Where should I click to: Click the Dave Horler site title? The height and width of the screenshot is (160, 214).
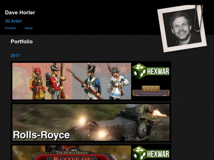[20, 13]
